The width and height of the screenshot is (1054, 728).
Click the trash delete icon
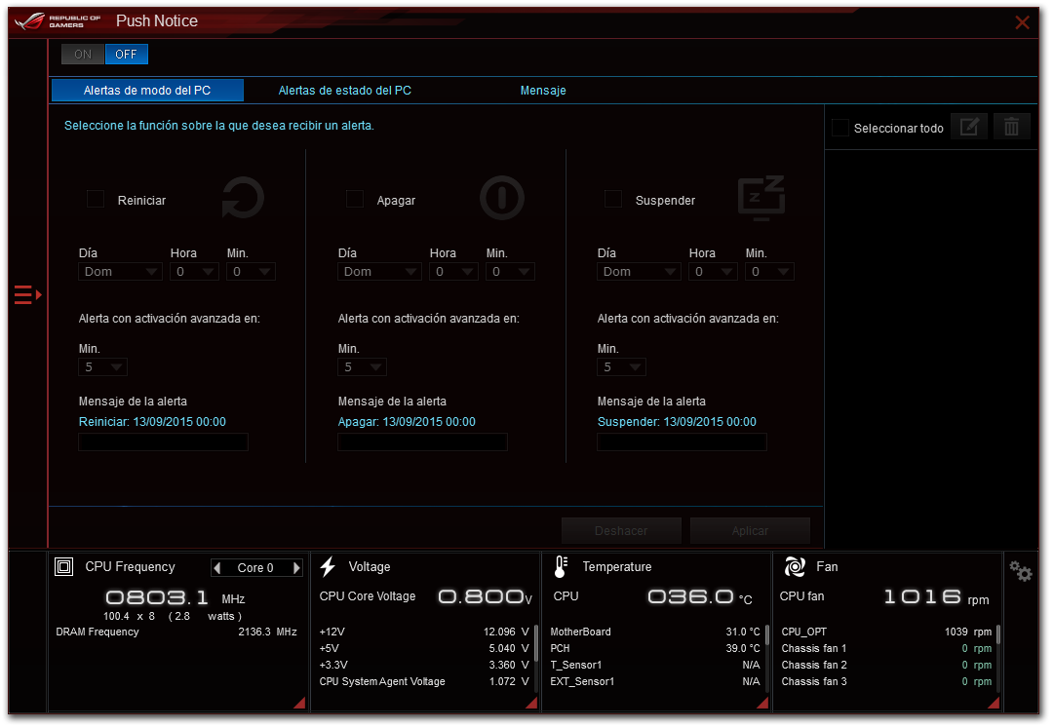[x=1011, y=127]
